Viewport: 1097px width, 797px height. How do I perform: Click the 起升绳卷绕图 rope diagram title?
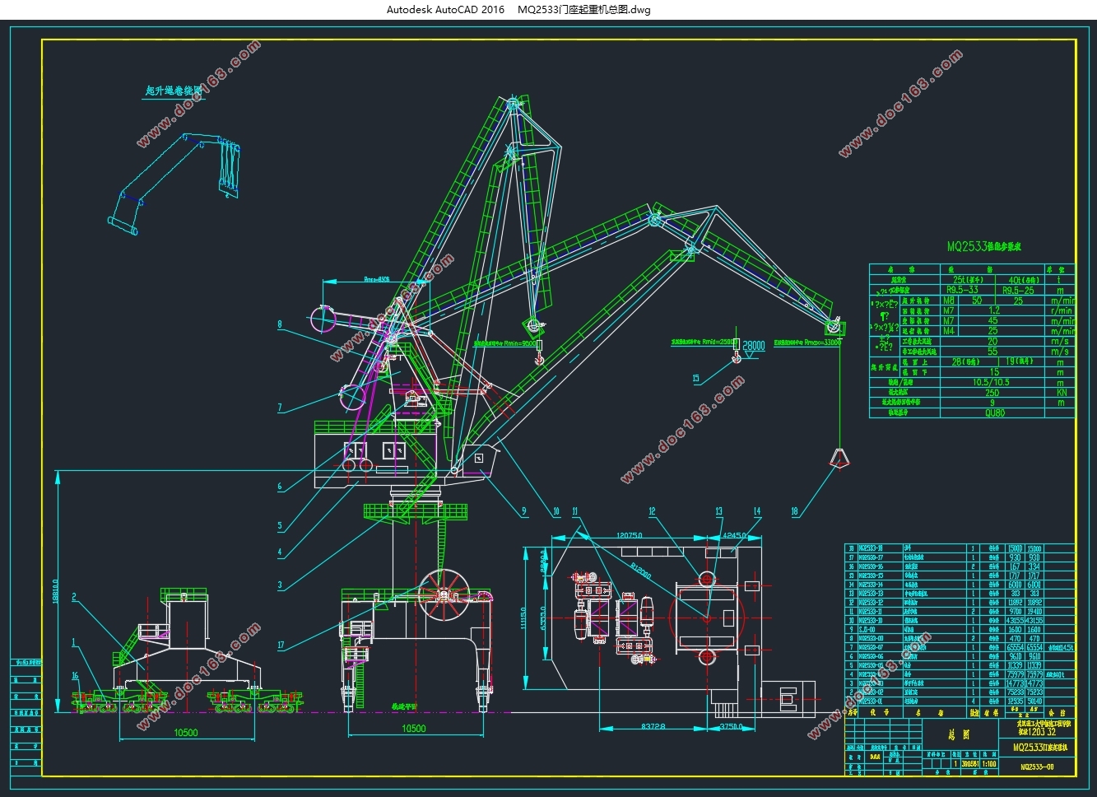point(174,91)
